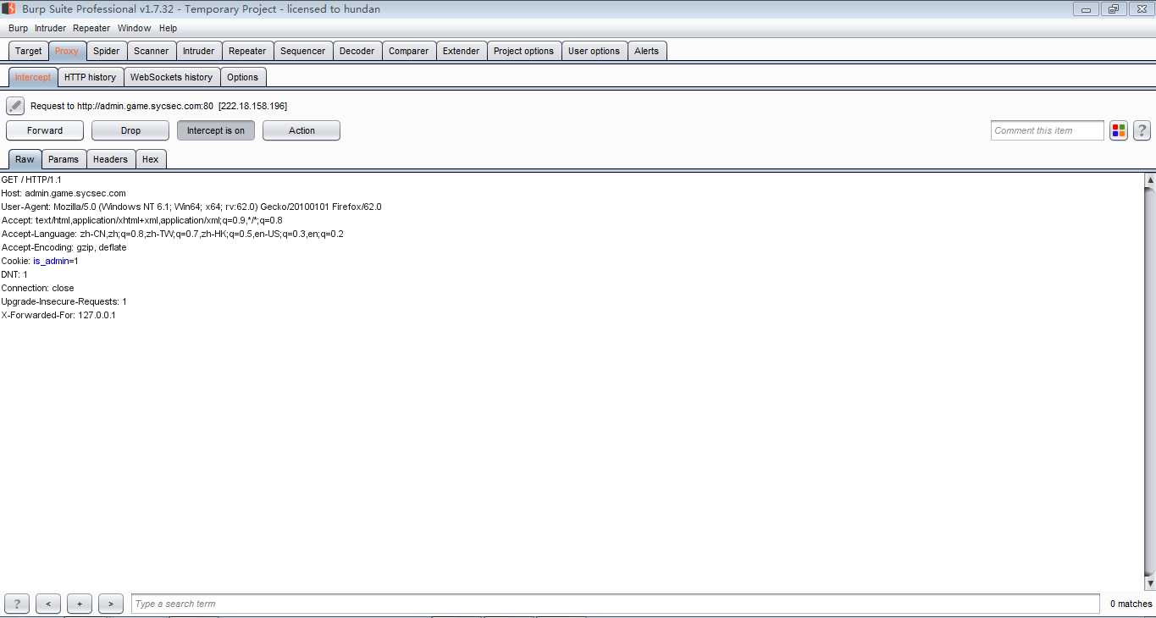Switch to the Headers view tab
Viewport: 1156px width, 618px height.
(x=110, y=159)
